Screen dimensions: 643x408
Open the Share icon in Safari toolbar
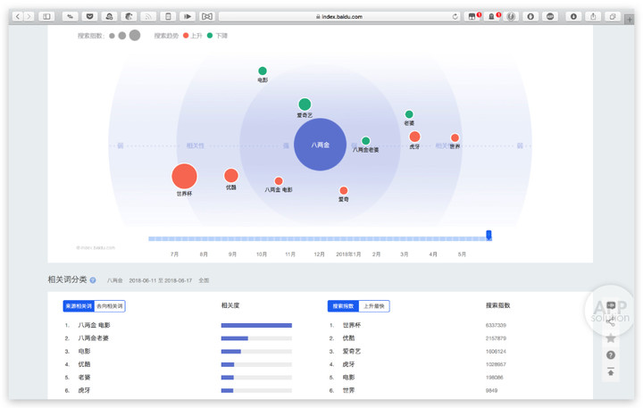pyautogui.click(x=593, y=16)
